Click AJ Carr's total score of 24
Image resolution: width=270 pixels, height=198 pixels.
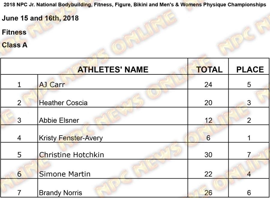pyautogui.click(x=208, y=85)
